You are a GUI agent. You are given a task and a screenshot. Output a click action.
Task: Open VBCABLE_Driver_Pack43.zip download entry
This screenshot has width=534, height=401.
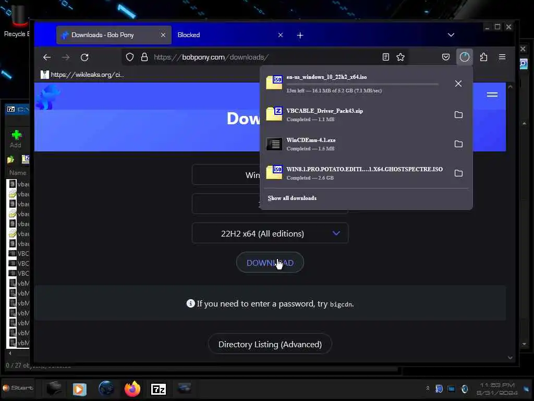[354, 114]
